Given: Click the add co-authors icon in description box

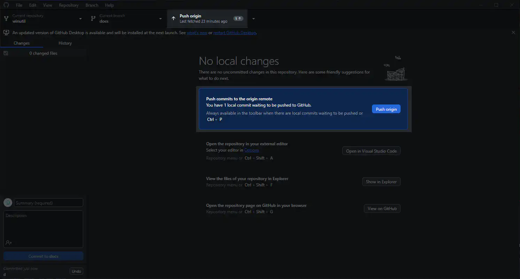Looking at the screenshot, I should coord(9,242).
